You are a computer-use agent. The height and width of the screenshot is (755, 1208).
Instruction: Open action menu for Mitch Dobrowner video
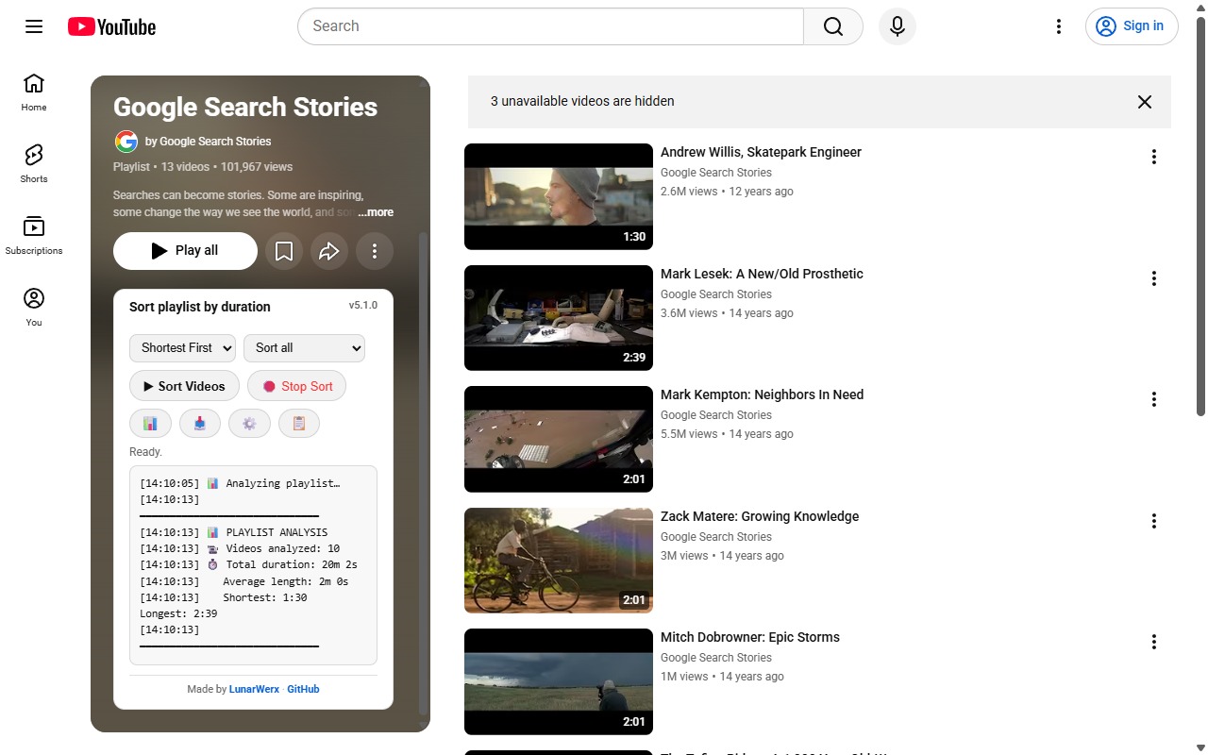point(1153,642)
